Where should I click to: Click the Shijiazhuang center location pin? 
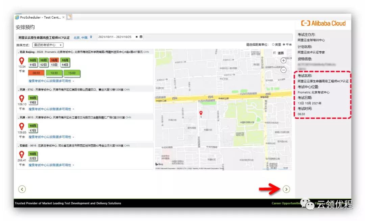click(x=22, y=154)
